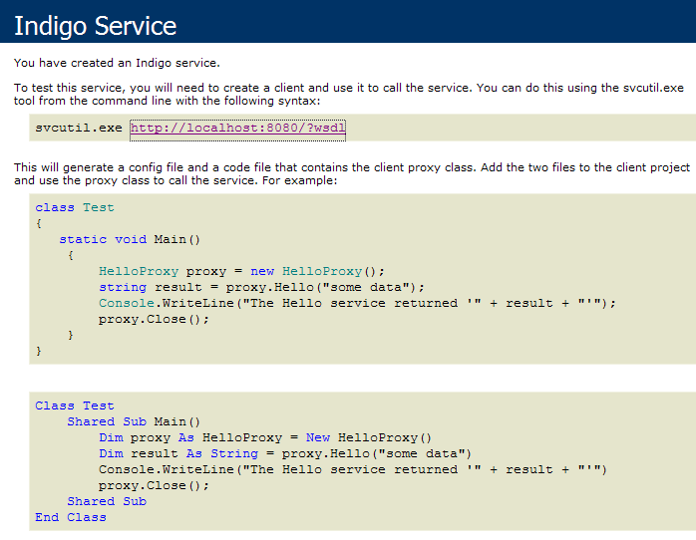This screenshot has height=540, width=696.
Task: Click the 'End Class' line
Action: [x=71, y=517]
